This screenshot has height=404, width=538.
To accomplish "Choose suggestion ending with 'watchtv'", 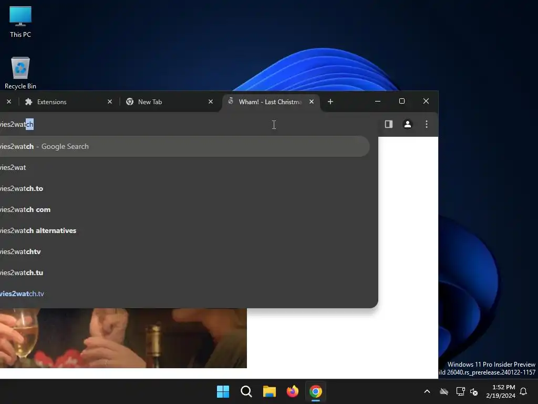I will (x=184, y=251).
